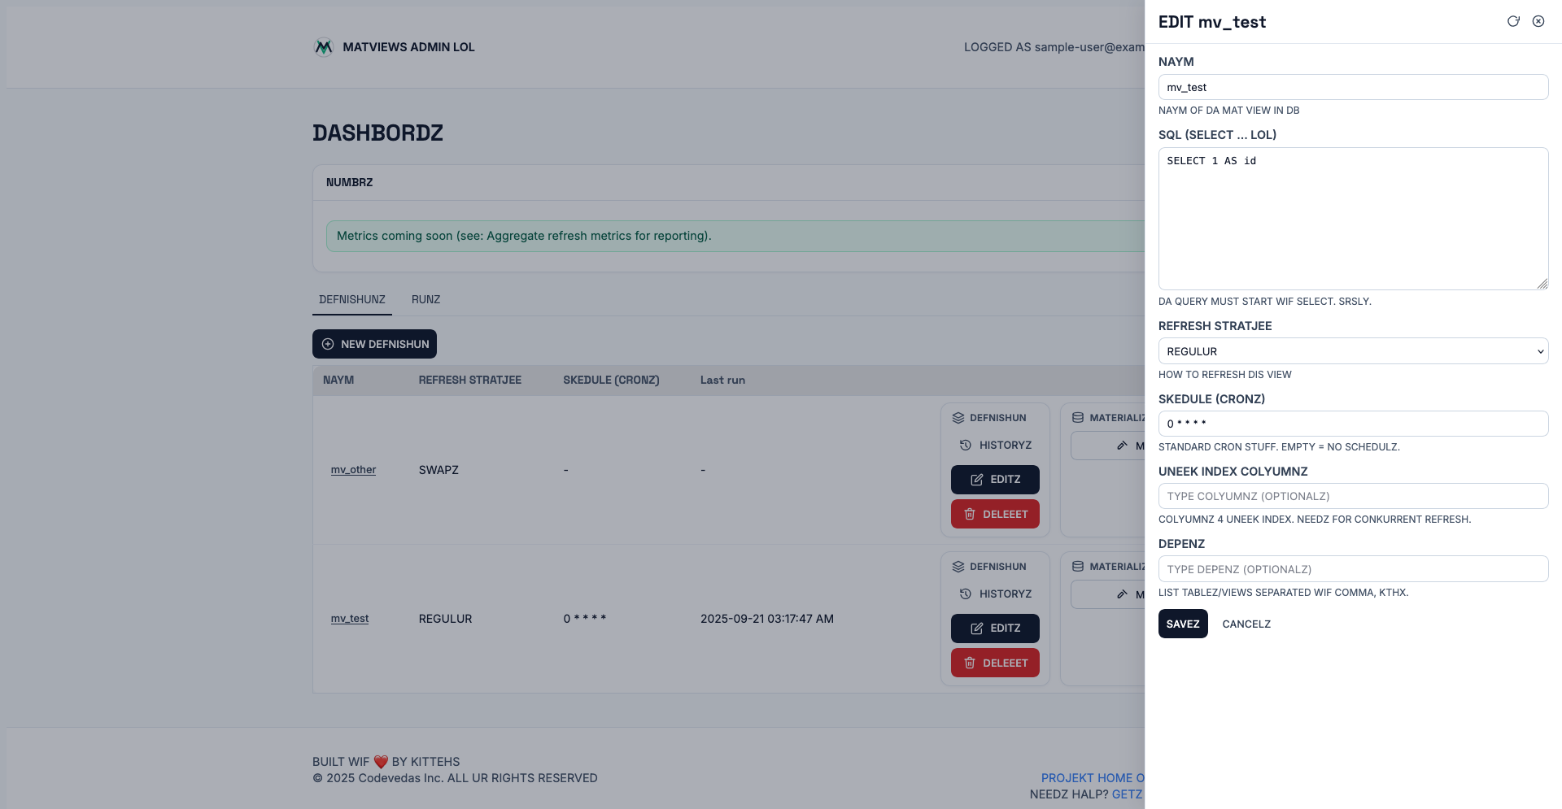Click the DEFNISHUN layers icon for mv_other

pyautogui.click(x=958, y=418)
